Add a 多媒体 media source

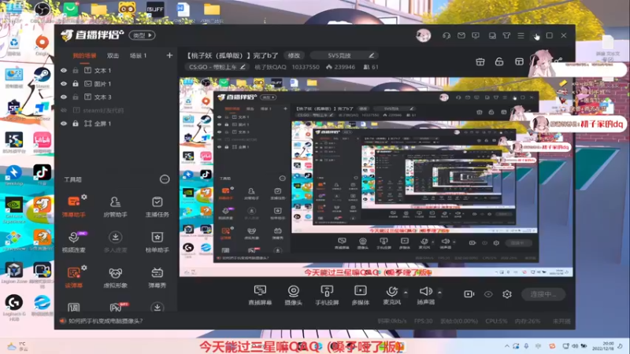click(361, 295)
